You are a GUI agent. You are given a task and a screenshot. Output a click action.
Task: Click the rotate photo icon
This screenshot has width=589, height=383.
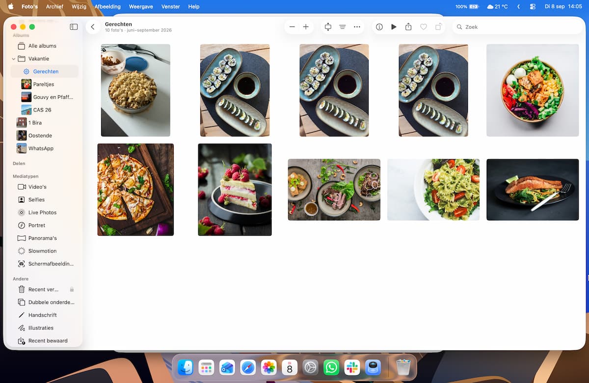(438, 27)
